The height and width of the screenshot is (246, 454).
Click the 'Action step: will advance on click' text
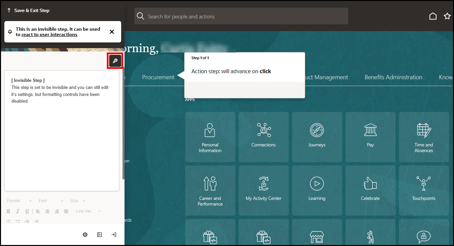[x=231, y=71]
